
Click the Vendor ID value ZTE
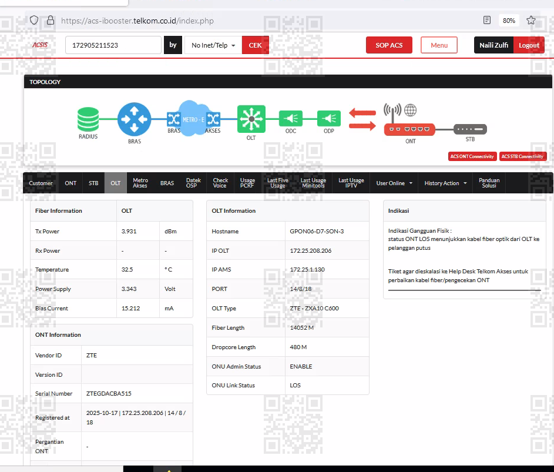click(x=92, y=356)
